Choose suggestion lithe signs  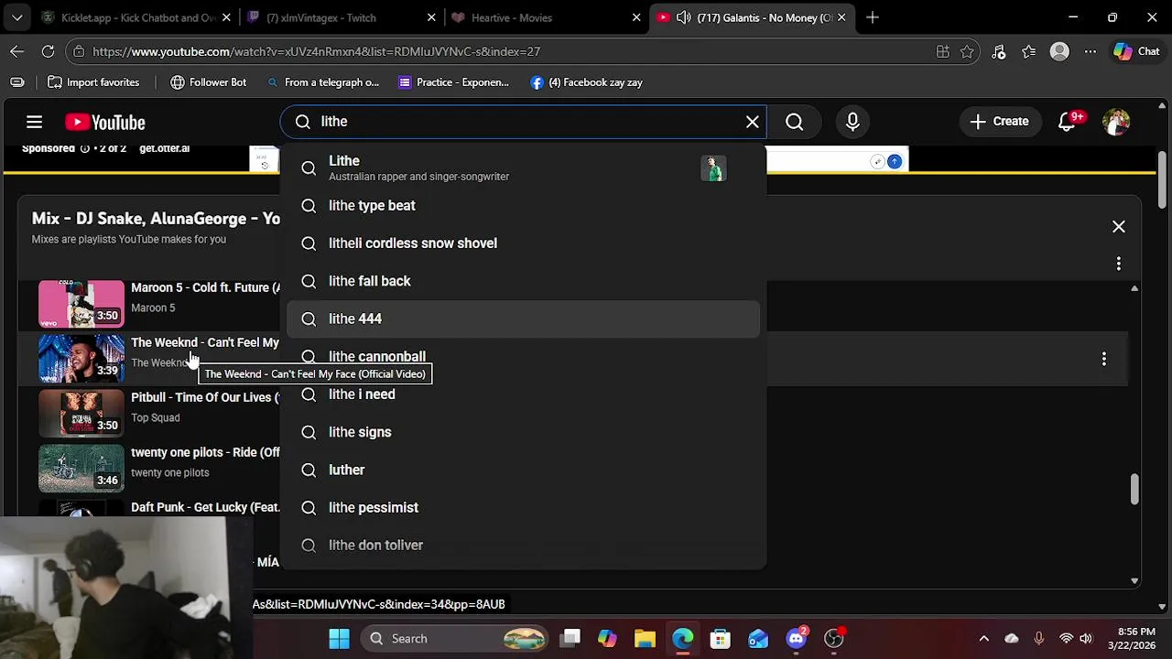coord(524,432)
